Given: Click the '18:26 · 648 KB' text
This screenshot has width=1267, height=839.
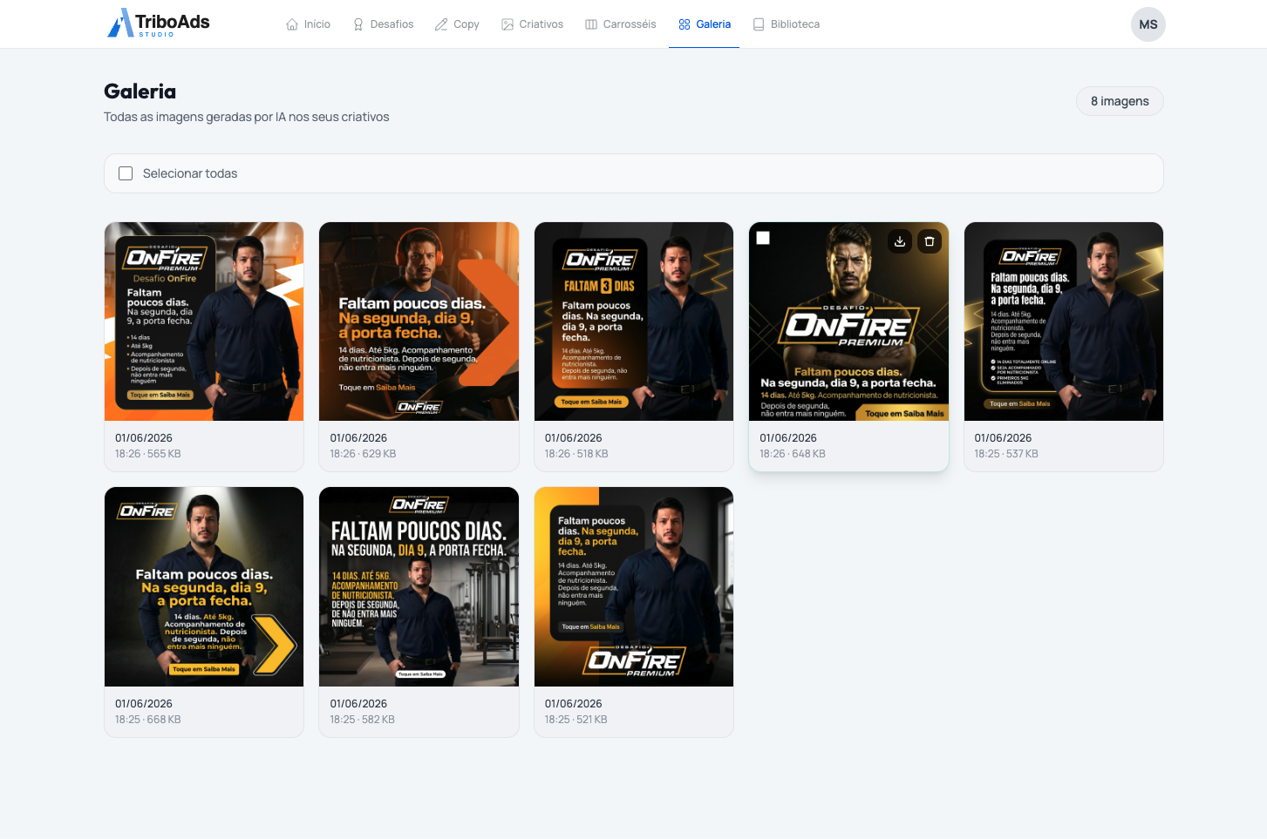Looking at the screenshot, I should (x=793, y=454).
